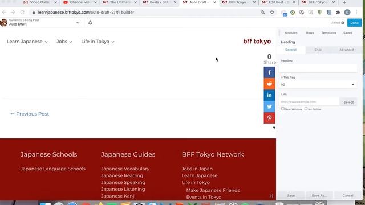This screenshot has width=365, height=205.
Task: Open Events in Tokyo footer link
Action: 204,197
